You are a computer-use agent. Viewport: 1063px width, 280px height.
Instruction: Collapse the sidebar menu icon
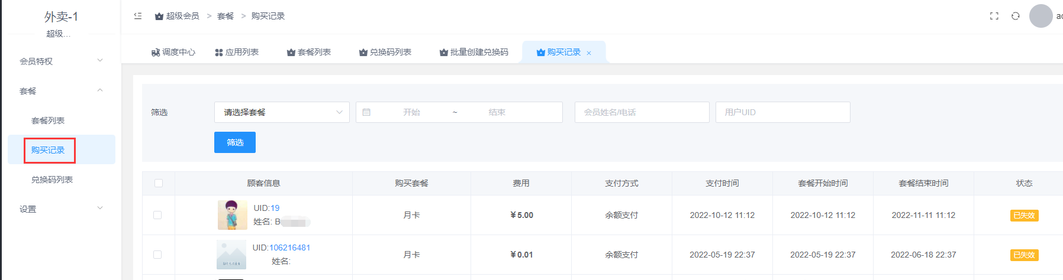click(138, 16)
